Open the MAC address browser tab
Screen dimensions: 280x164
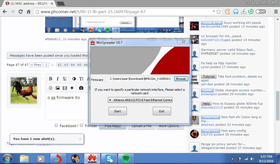[x=29, y=4]
